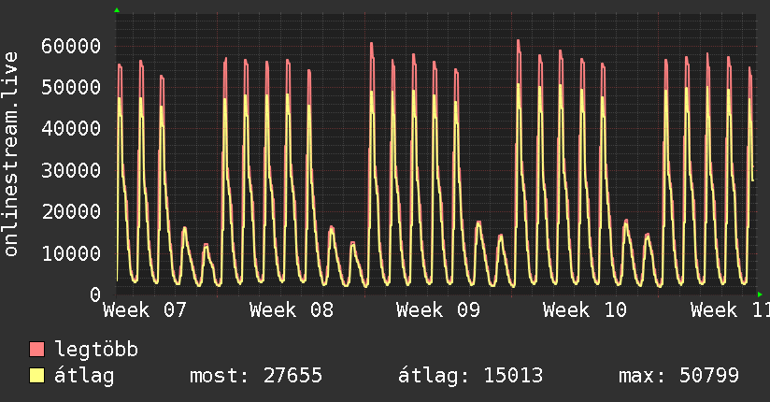Click the legtöbb legend label

pyautogui.click(x=96, y=350)
